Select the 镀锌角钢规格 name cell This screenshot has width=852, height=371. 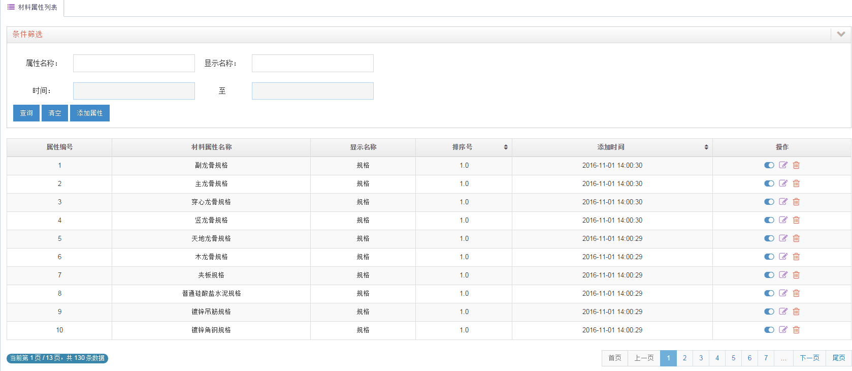[211, 330]
